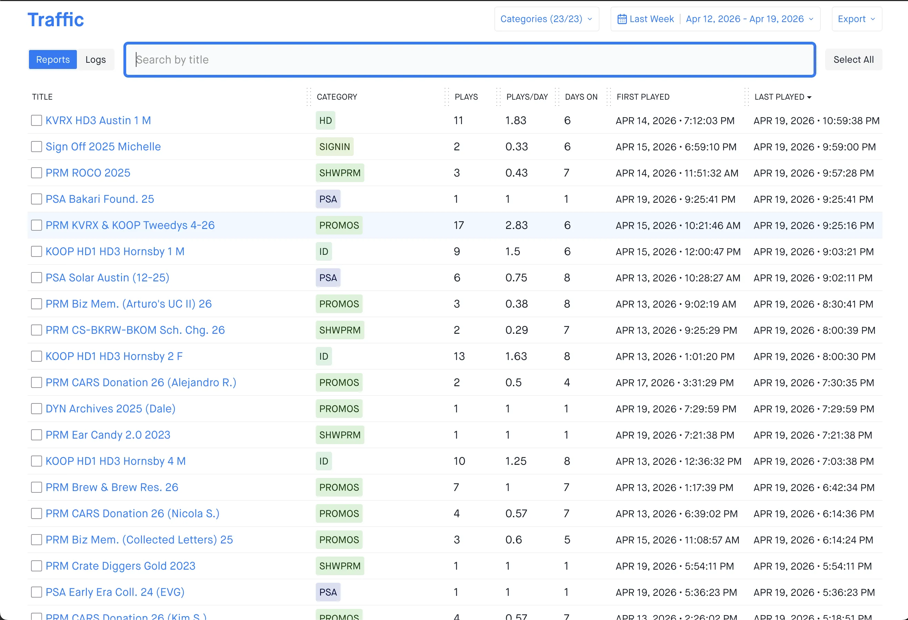
Task: Click SHWPRM tag in PRM ROCO 2025 row
Action: pos(340,173)
